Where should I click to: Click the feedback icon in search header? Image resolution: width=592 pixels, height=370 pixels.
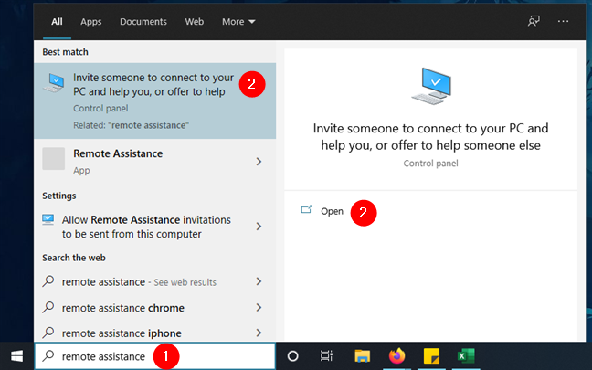534,22
